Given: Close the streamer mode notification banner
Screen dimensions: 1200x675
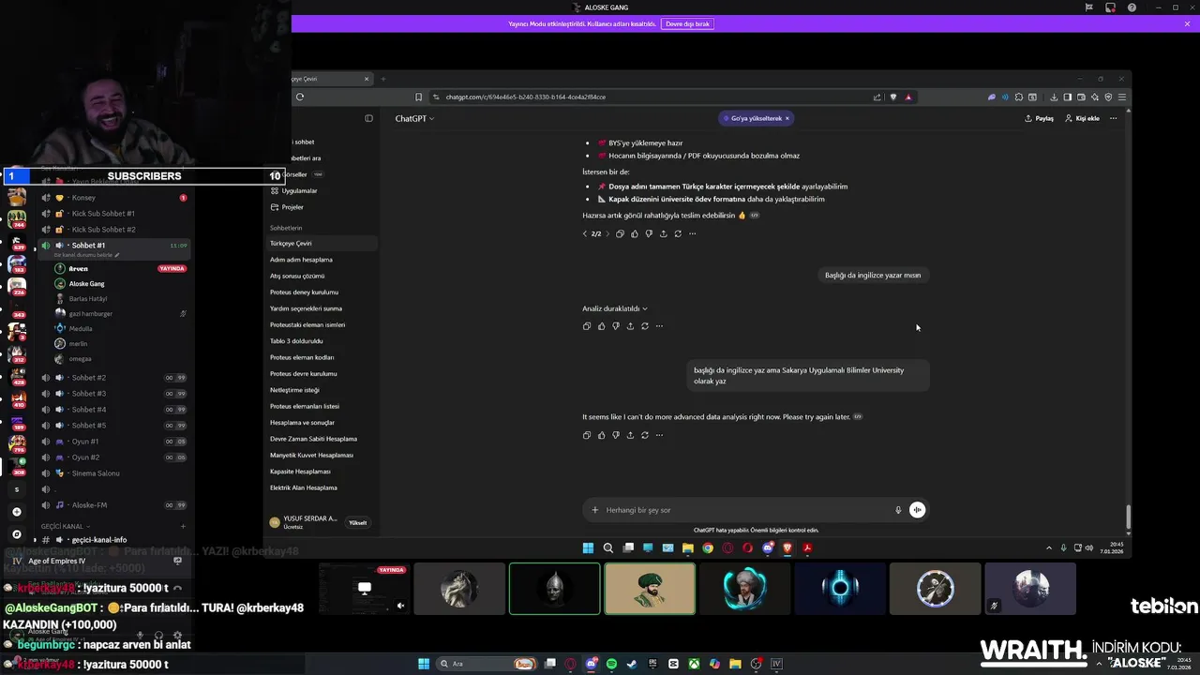Looking at the screenshot, I should 1187,23.
